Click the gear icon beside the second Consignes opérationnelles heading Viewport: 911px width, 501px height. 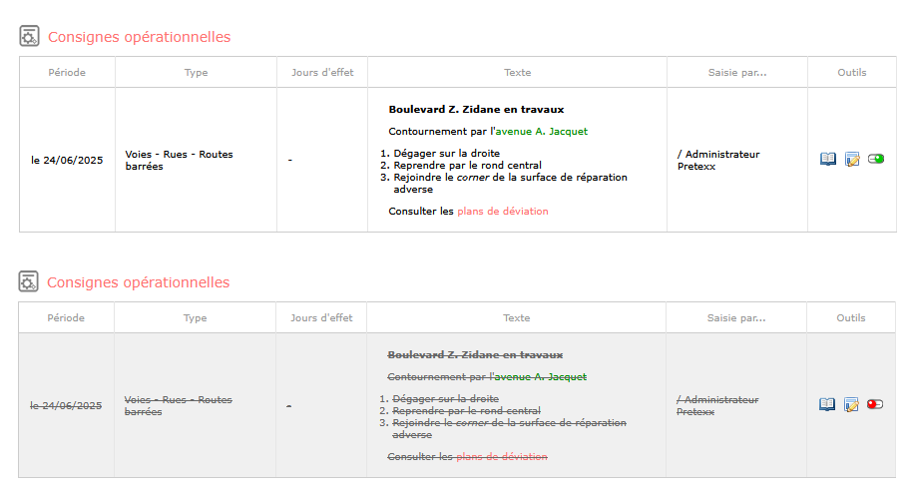pos(29,281)
